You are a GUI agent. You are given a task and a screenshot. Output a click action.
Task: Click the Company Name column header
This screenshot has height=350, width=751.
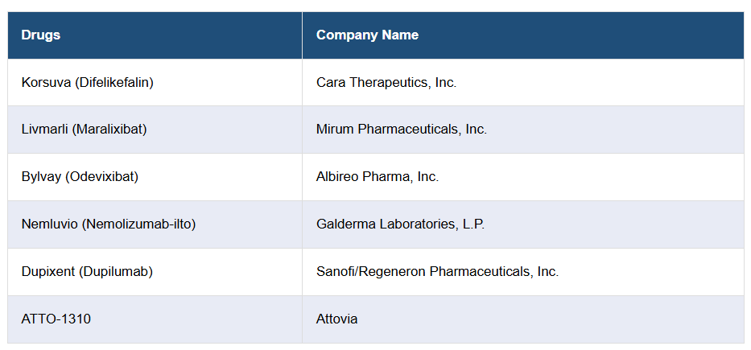(x=367, y=35)
